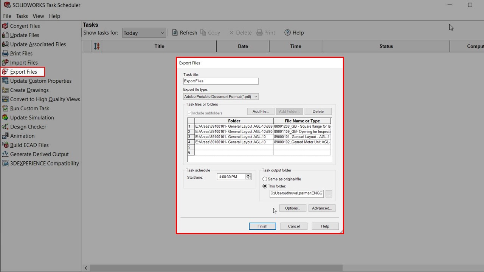Viewport: 484px width, 272px height.
Task: Choose the Build ECAD Files icon
Action: 5,145
